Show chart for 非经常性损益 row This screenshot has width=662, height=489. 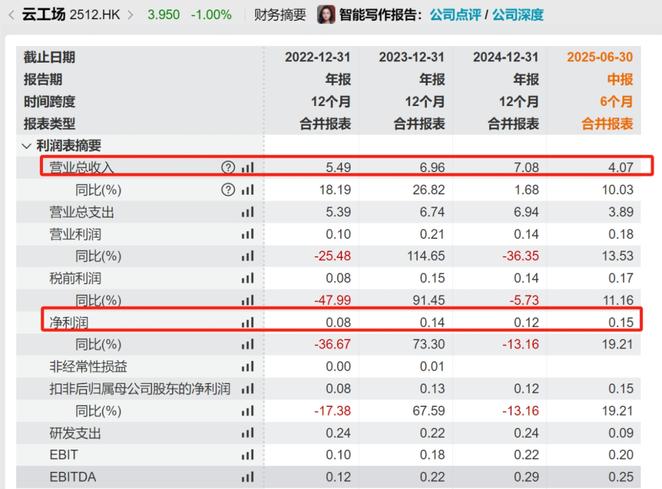pyautogui.click(x=247, y=366)
